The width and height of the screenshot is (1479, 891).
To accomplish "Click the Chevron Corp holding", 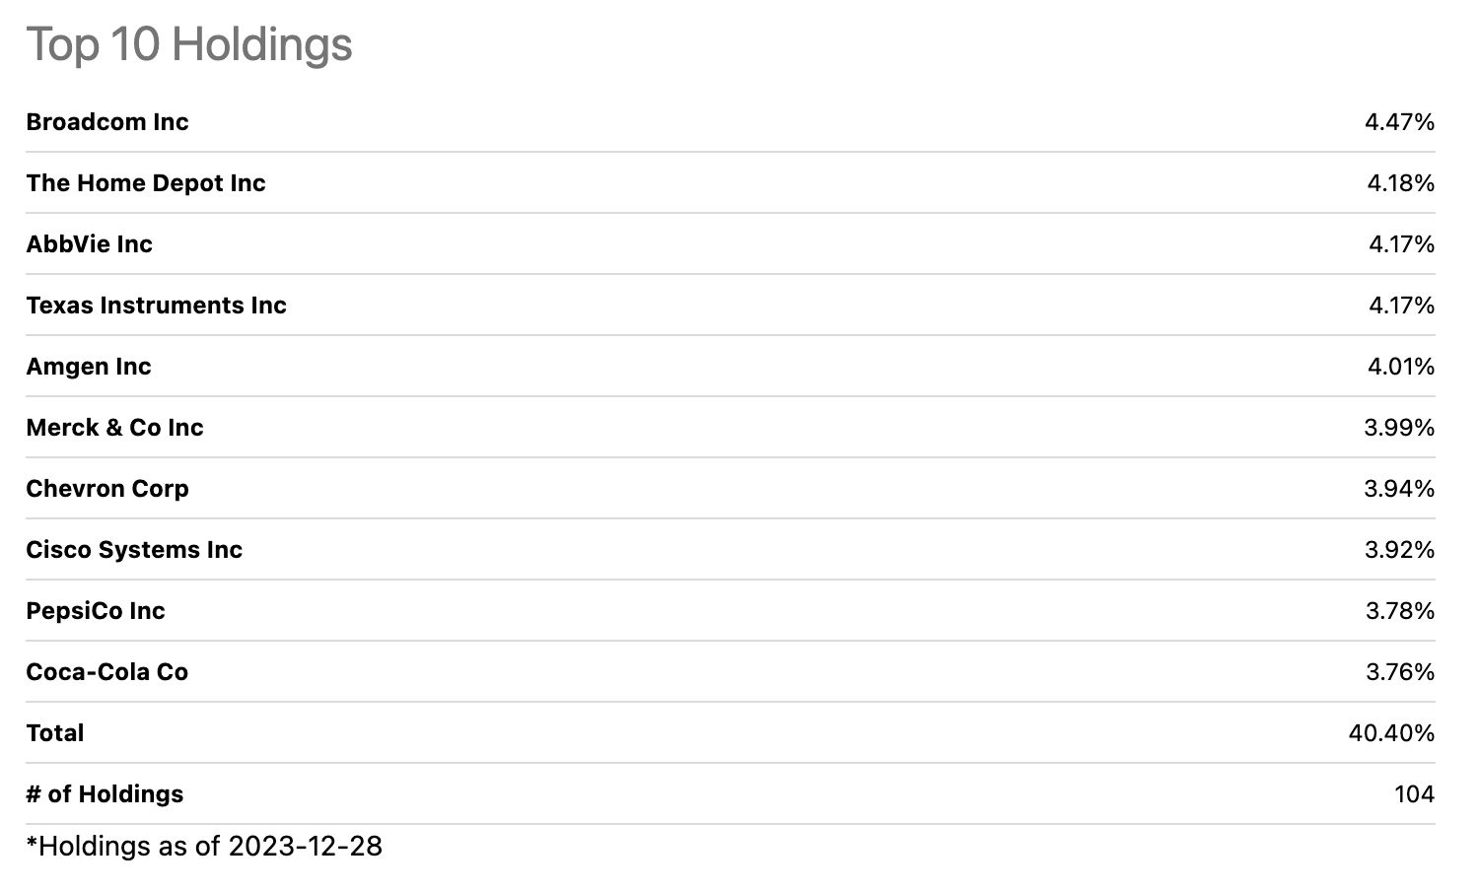I will [x=107, y=489].
